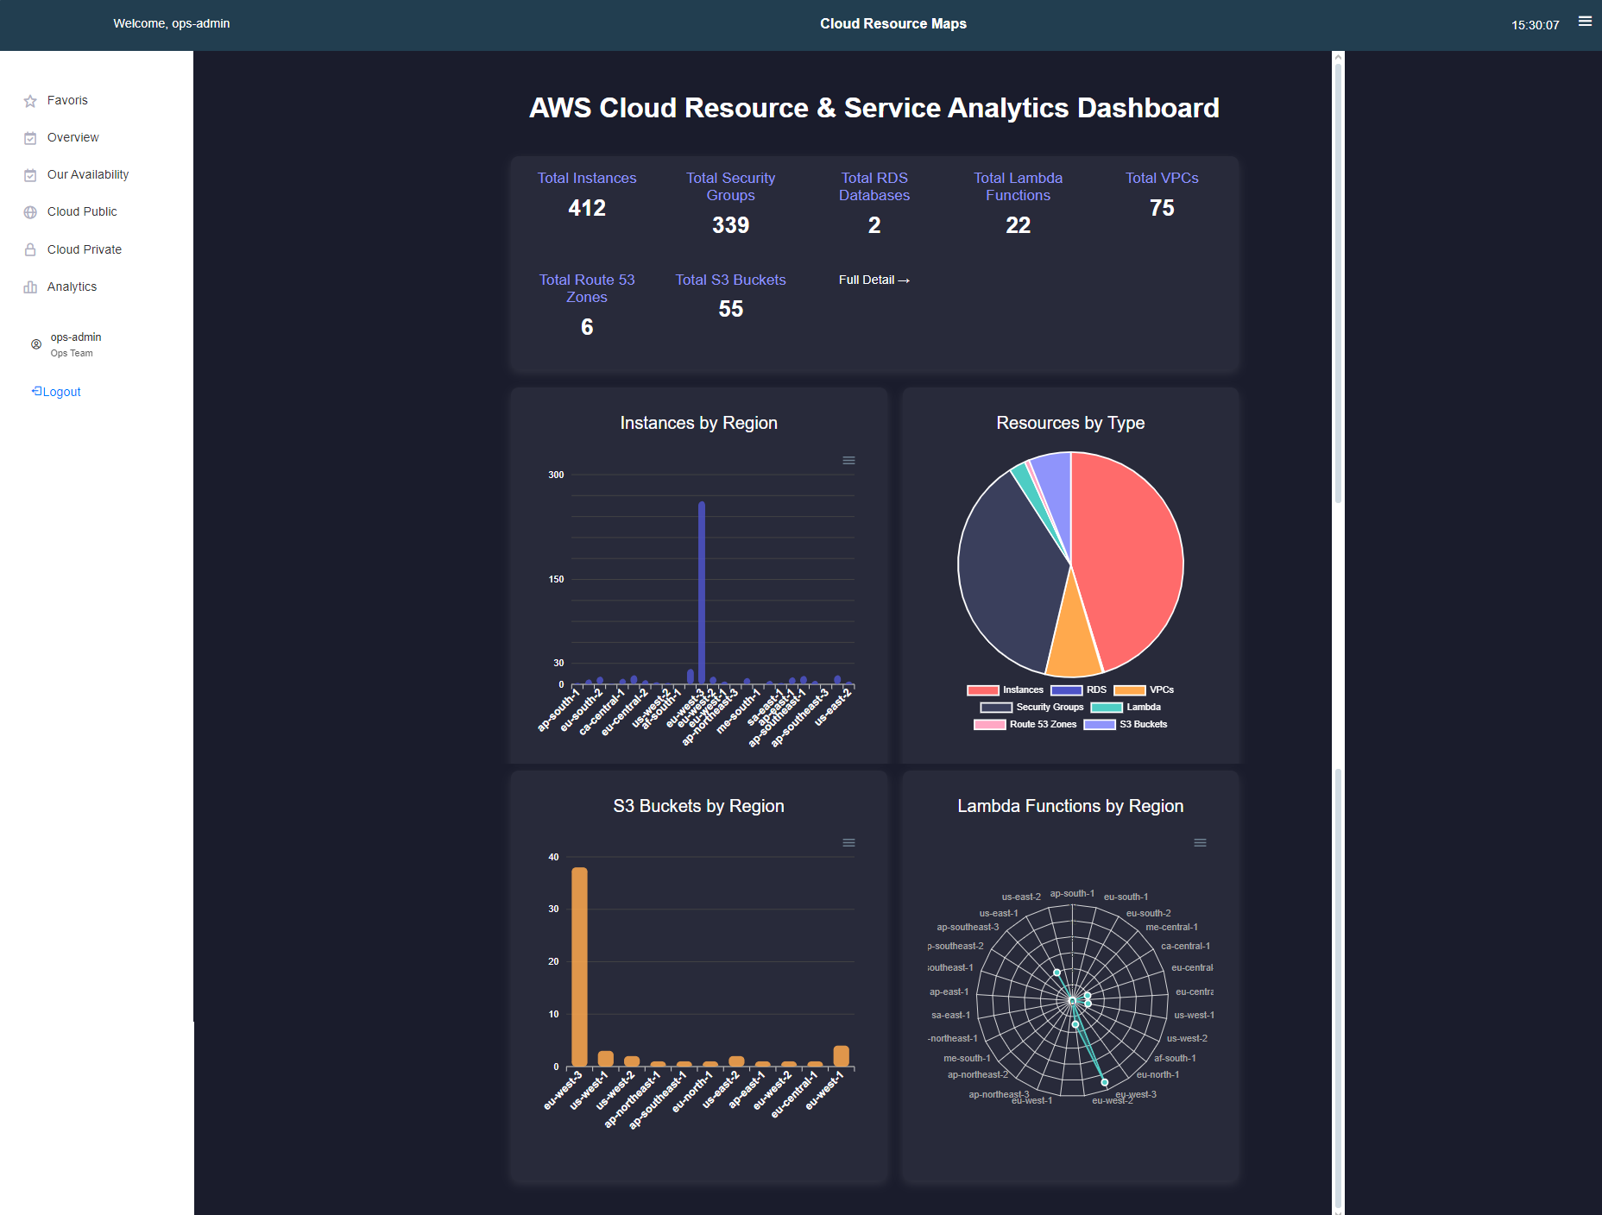Image resolution: width=1602 pixels, height=1215 pixels.
Task: Click the 15:30:07 clock display
Action: coord(1536,25)
